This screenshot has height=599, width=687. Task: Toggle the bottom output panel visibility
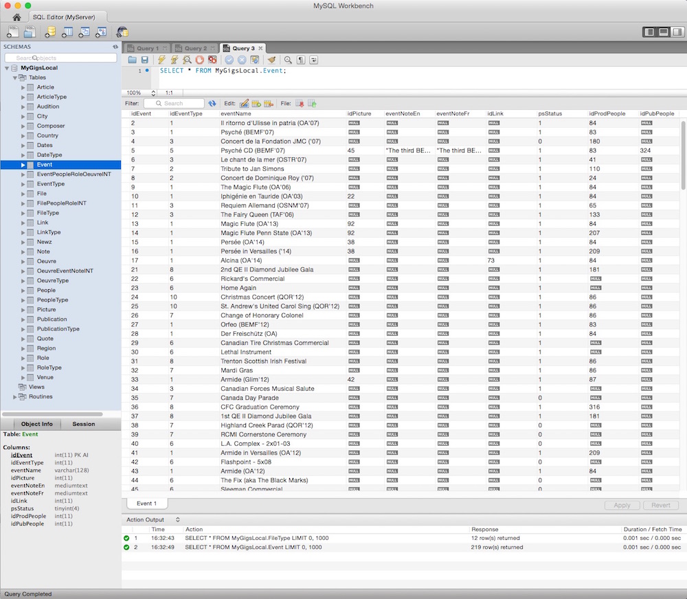(663, 32)
